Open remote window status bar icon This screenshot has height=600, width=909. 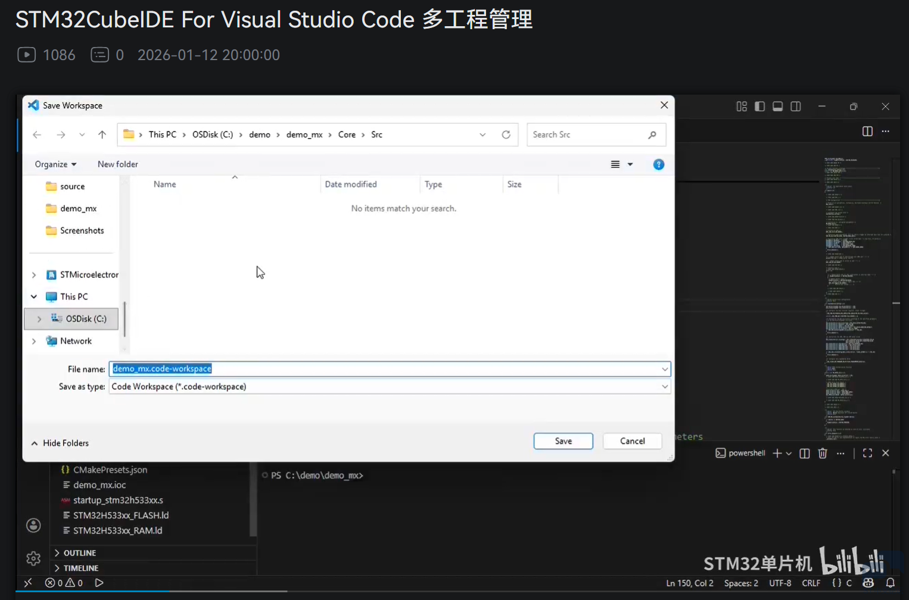[x=27, y=583]
